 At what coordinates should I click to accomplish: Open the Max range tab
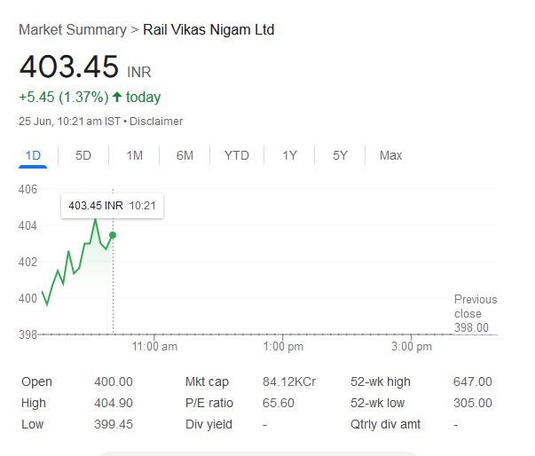[390, 155]
